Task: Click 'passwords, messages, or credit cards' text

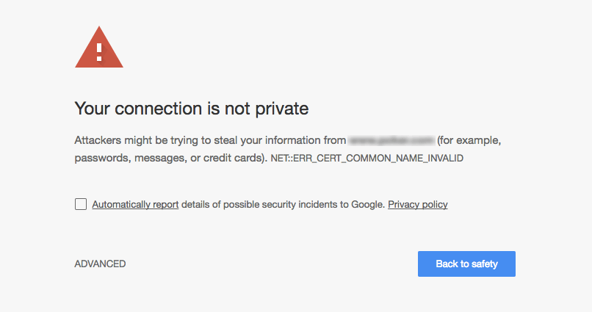Action: [x=168, y=158]
